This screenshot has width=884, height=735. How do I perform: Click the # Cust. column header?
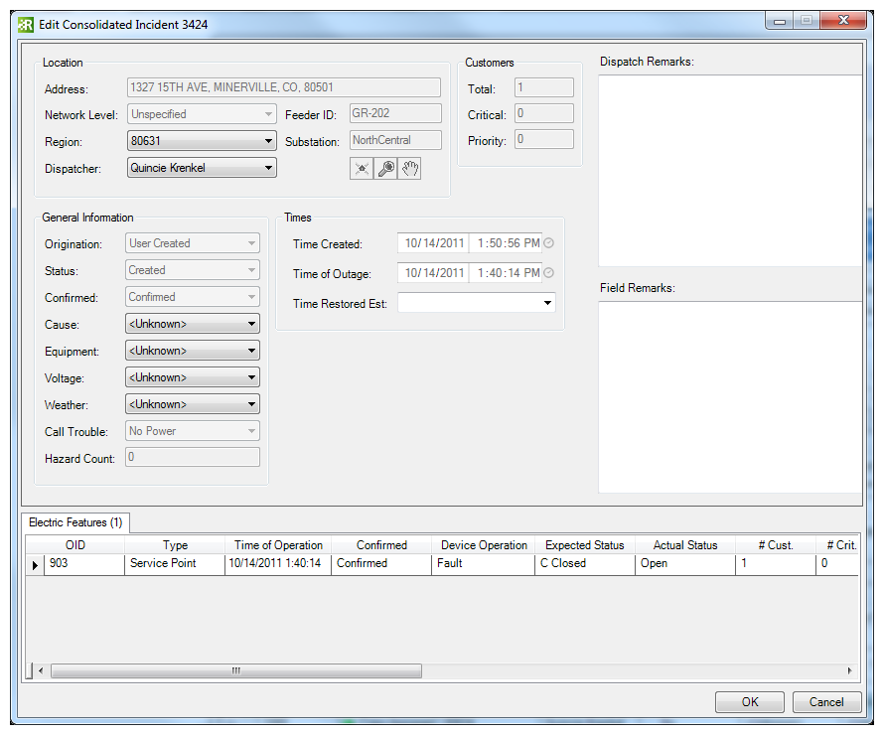click(x=776, y=545)
